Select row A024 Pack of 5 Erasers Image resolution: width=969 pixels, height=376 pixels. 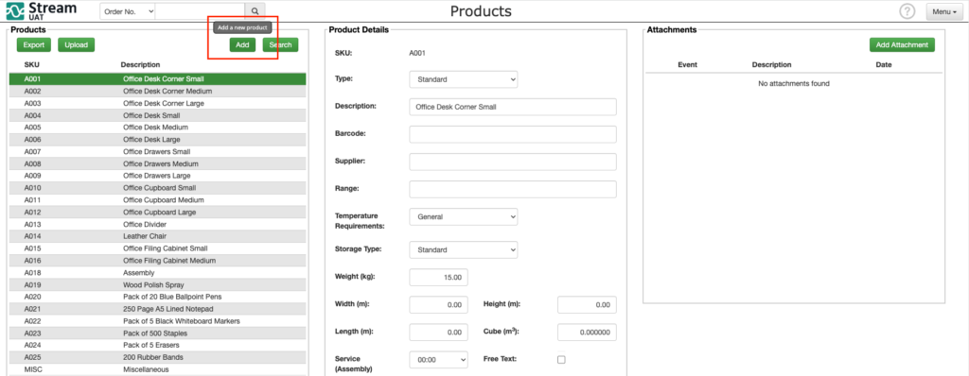tap(158, 345)
